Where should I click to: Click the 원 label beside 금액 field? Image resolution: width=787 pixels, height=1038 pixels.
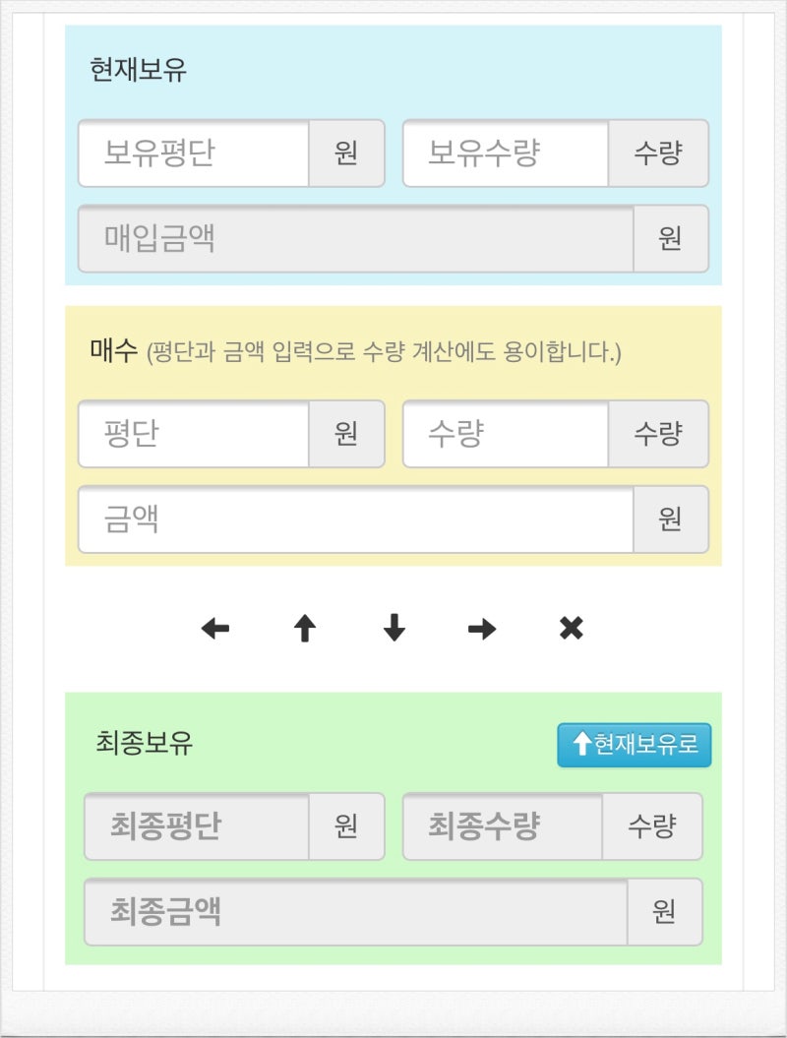672,519
